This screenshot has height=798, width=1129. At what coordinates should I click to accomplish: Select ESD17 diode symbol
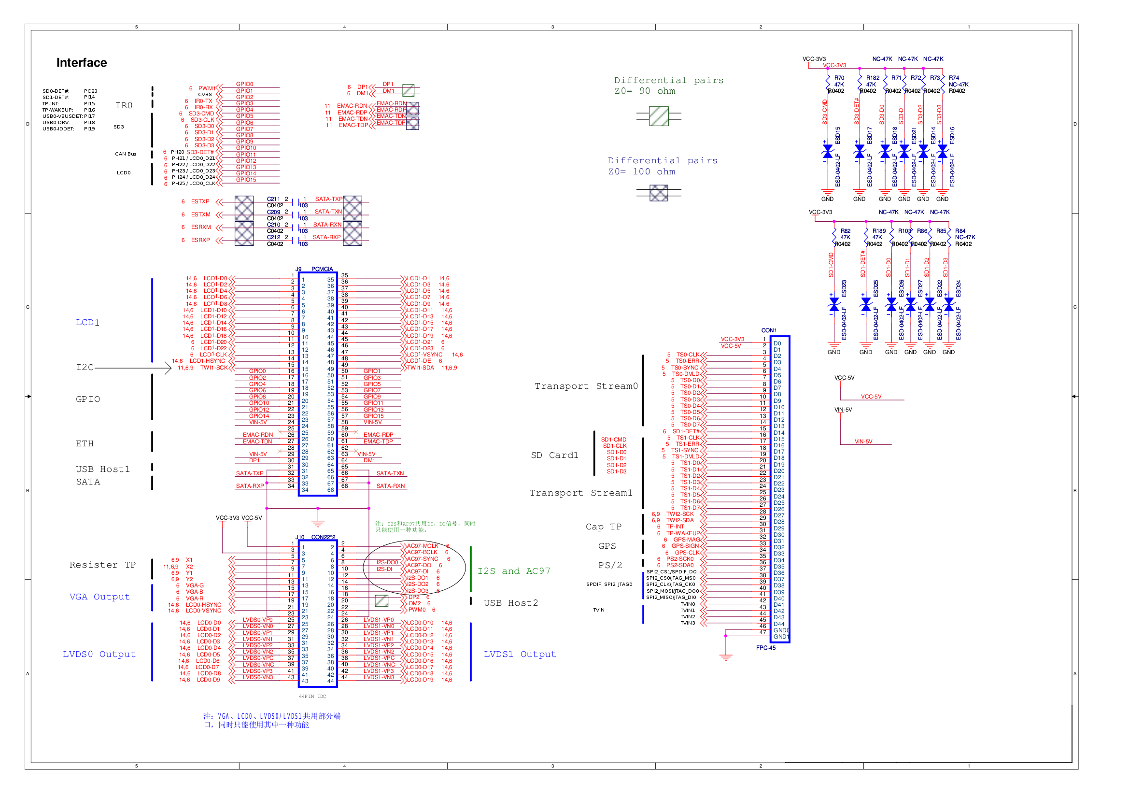(860, 151)
